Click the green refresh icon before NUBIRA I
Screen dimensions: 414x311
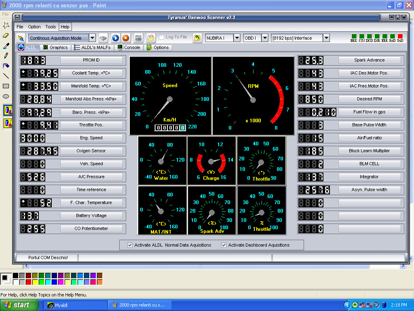pos(197,38)
